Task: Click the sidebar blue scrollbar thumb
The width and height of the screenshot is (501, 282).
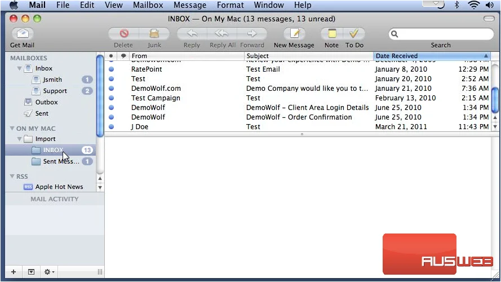Action: [x=100, y=96]
